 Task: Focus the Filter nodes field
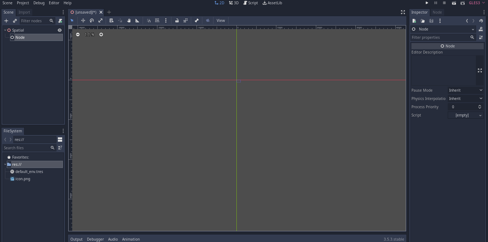pyautogui.click(x=37, y=21)
